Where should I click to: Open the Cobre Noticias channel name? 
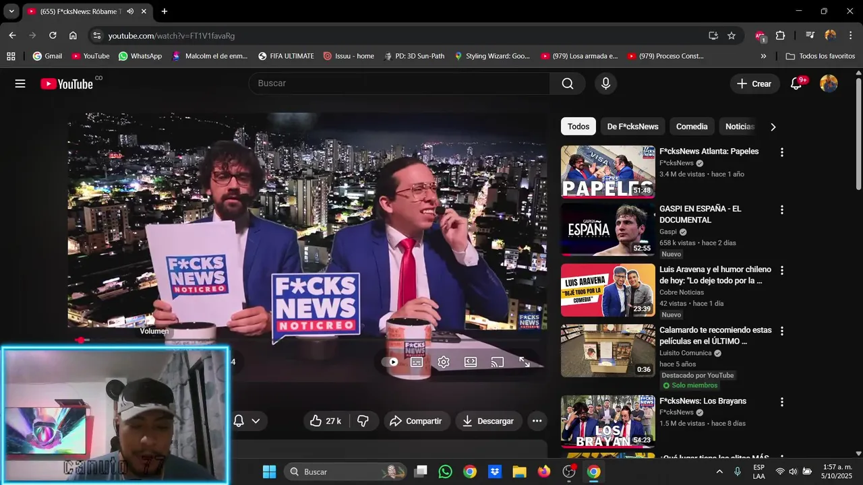[682, 292]
